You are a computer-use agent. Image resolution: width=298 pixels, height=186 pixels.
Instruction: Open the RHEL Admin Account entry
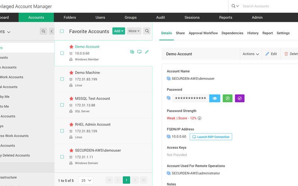tap(92, 125)
